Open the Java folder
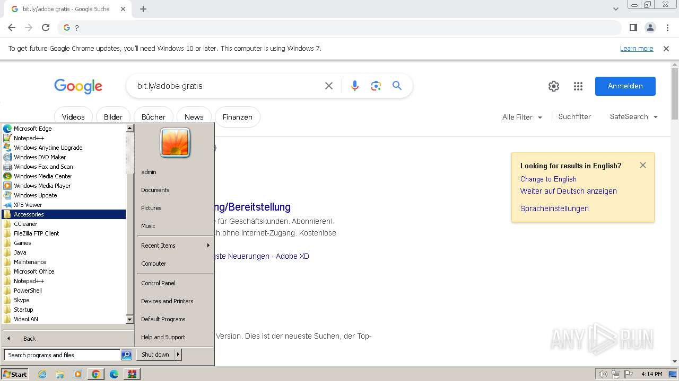The width and height of the screenshot is (679, 381). coord(64,252)
